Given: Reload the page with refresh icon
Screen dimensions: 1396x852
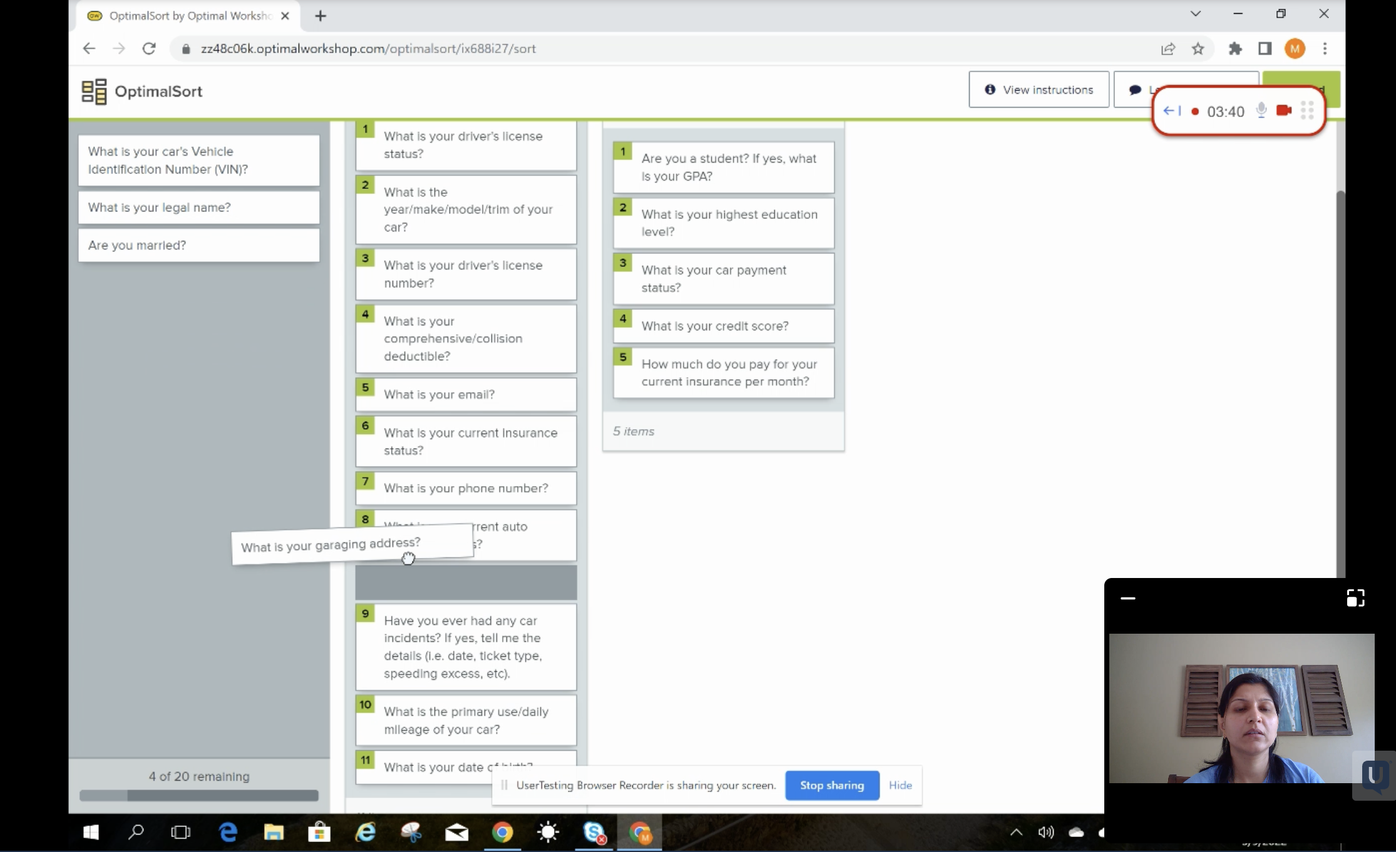Looking at the screenshot, I should [x=149, y=49].
